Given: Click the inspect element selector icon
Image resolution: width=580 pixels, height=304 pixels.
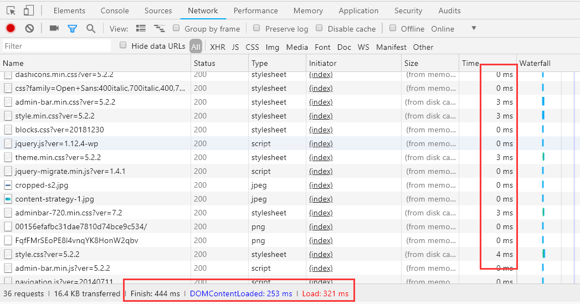Looking at the screenshot, I should (x=11, y=11).
